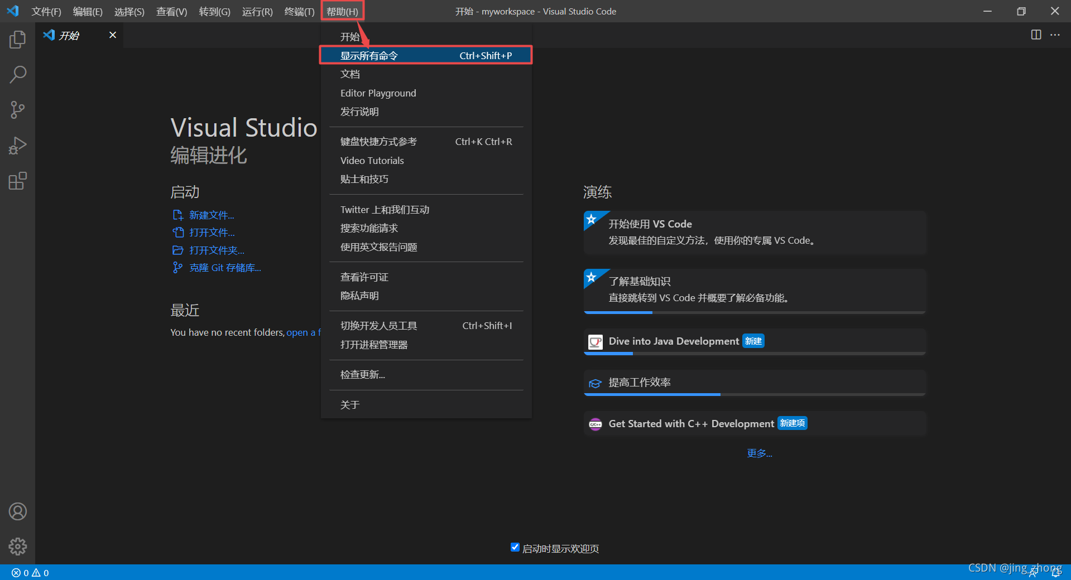Image resolution: width=1071 pixels, height=580 pixels.
Task: Select 显示所有命令 menu entry
Action: 426,55
